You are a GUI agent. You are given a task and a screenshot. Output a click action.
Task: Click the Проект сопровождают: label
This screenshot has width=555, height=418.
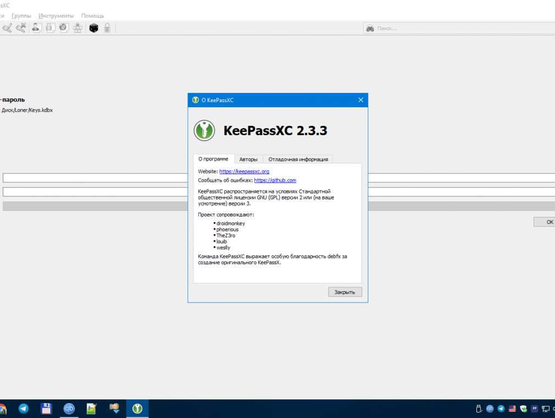(x=226, y=214)
